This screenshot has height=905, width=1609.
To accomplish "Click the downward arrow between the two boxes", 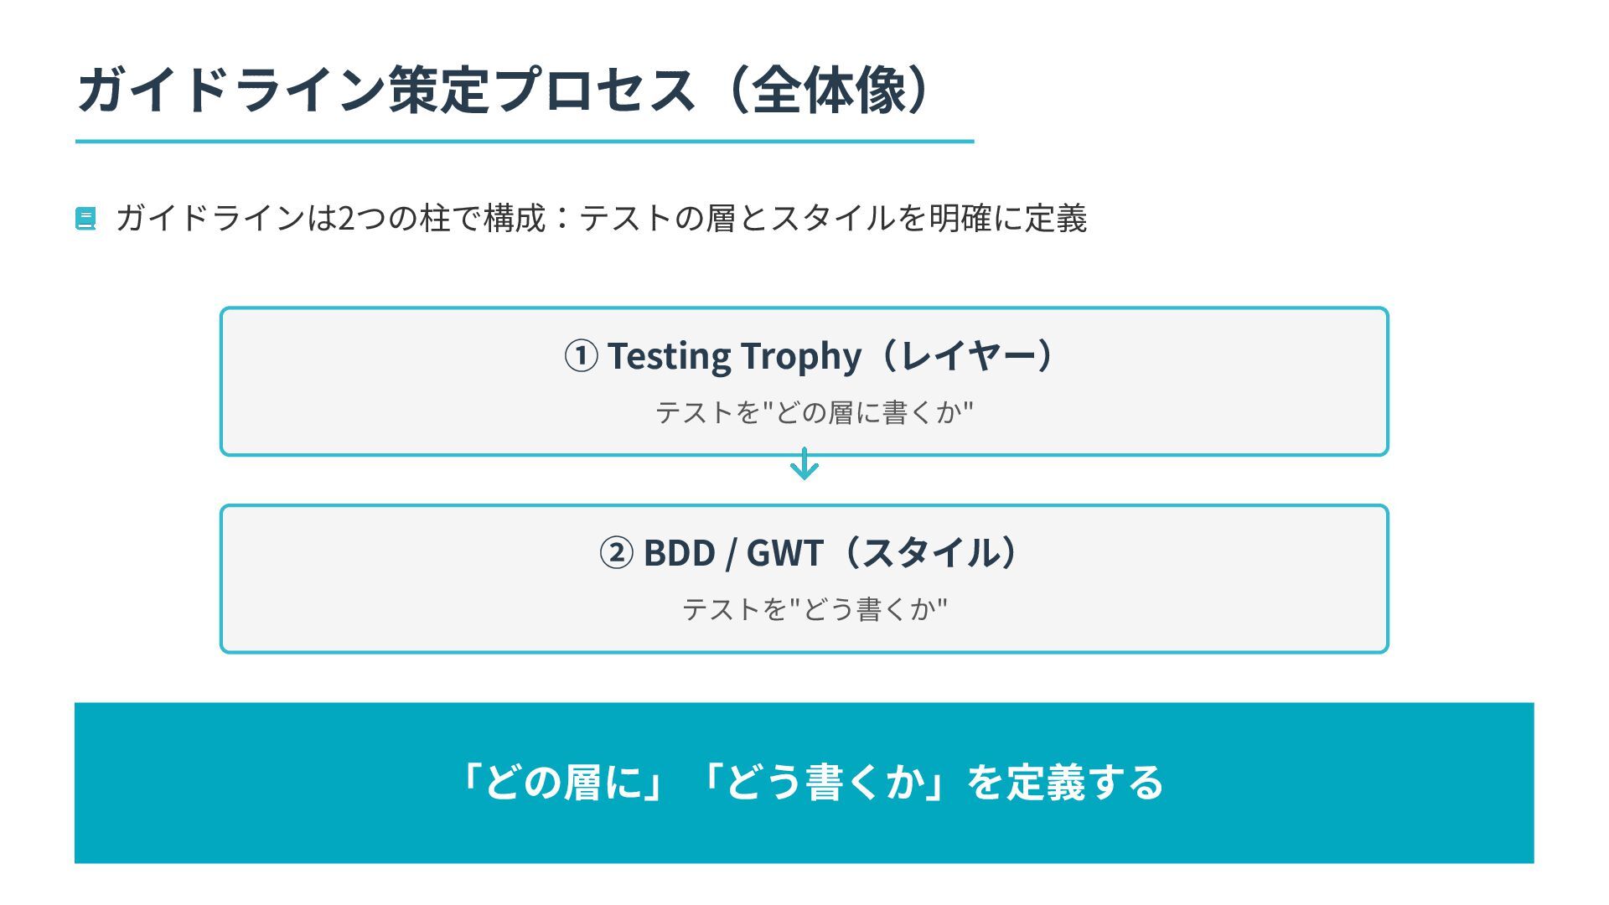I will pos(804,465).
